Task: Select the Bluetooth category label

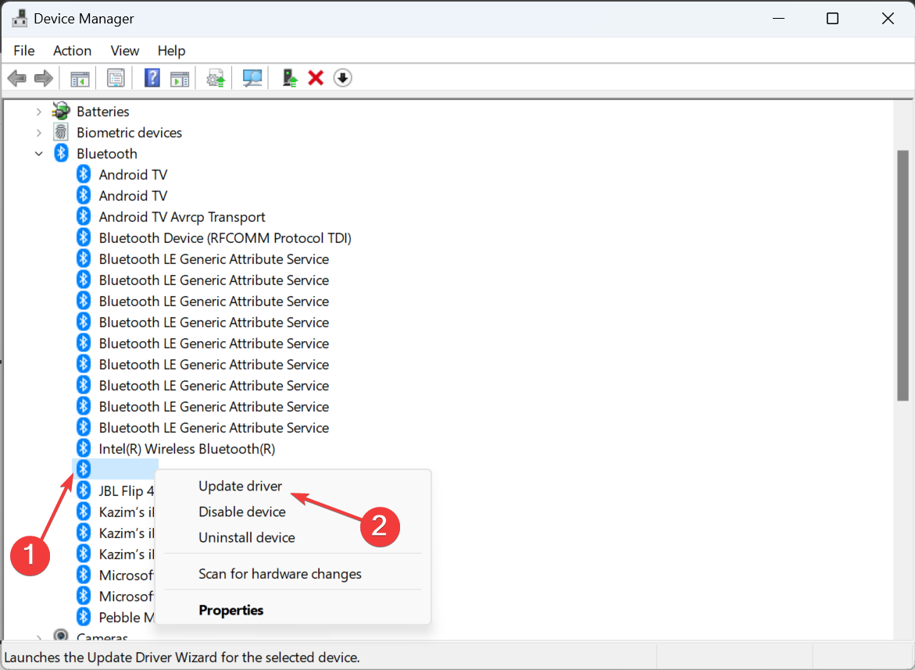Action: pyautogui.click(x=107, y=153)
